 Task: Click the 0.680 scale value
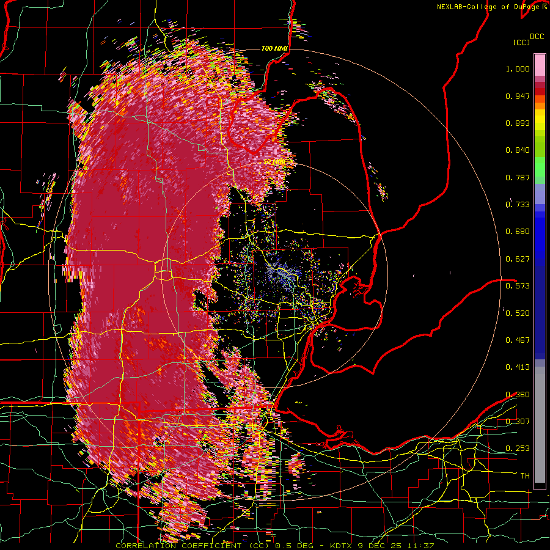[x=518, y=232]
